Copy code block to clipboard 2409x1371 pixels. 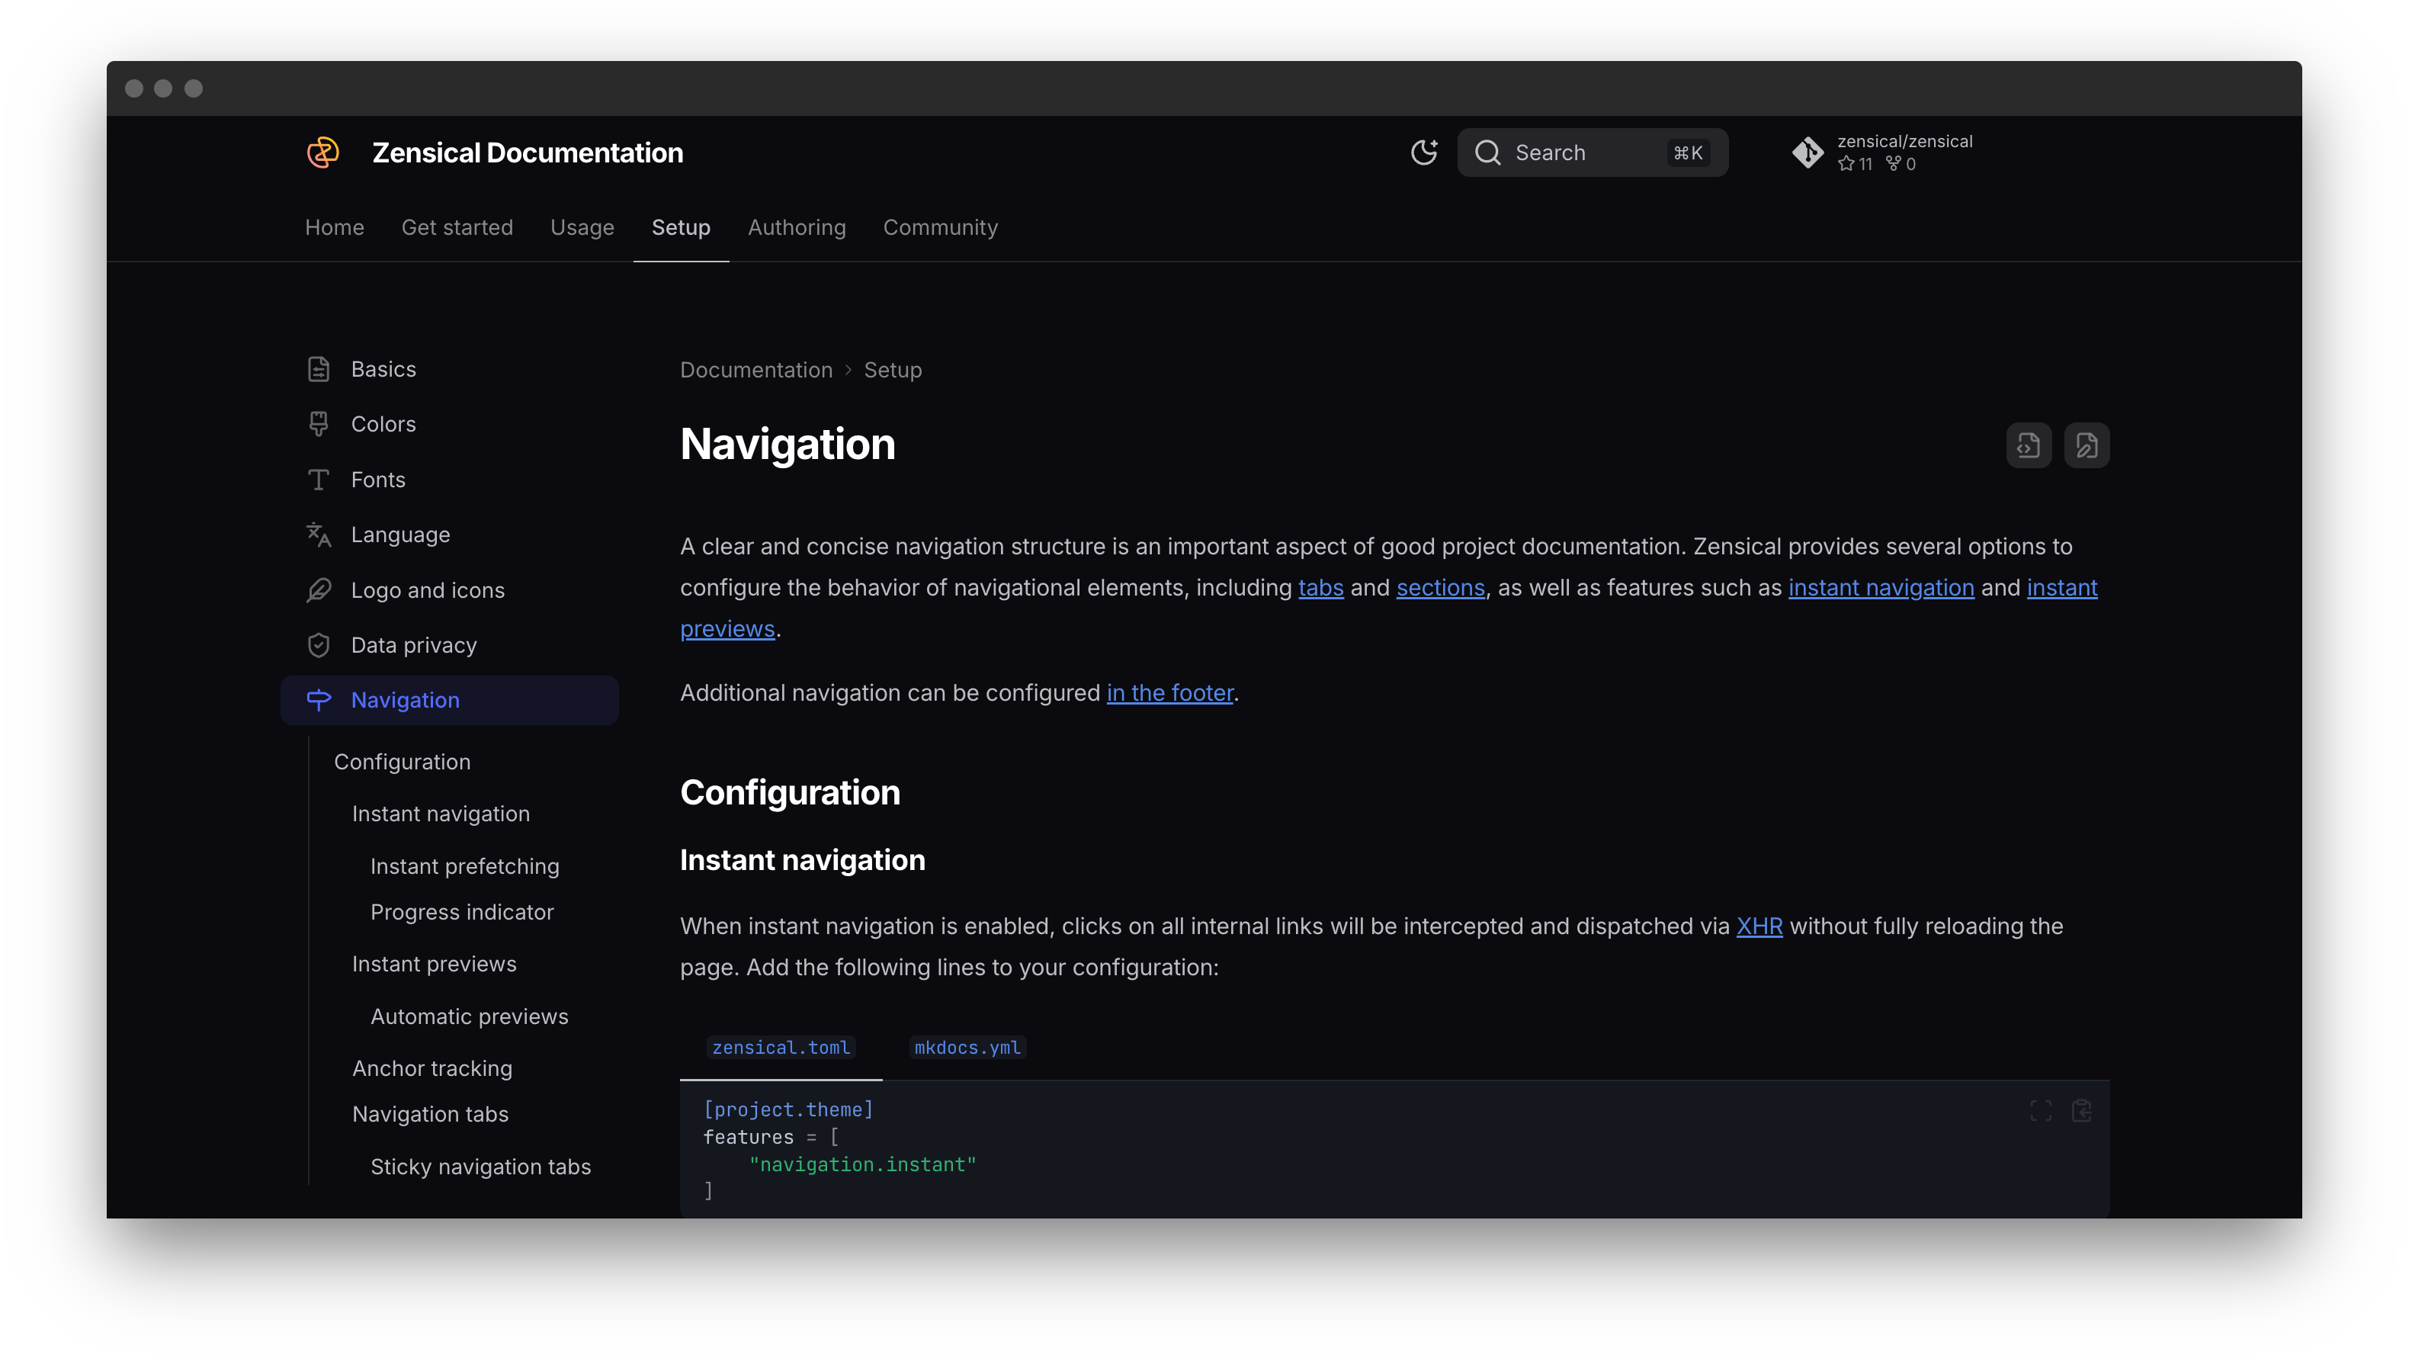click(2081, 1111)
